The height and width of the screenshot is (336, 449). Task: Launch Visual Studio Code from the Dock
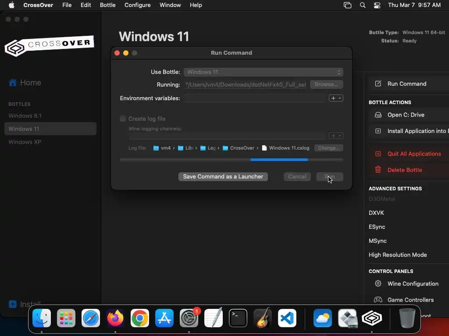287,318
